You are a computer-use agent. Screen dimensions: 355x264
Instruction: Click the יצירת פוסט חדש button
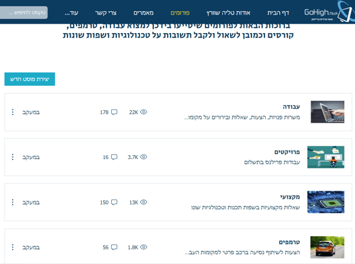coord(30,79)
